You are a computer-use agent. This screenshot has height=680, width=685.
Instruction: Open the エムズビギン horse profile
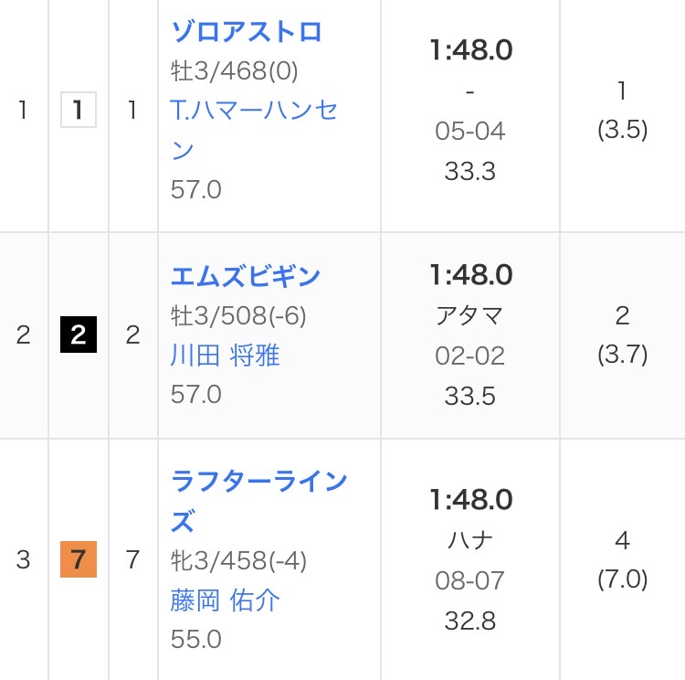tap(246, 275)
